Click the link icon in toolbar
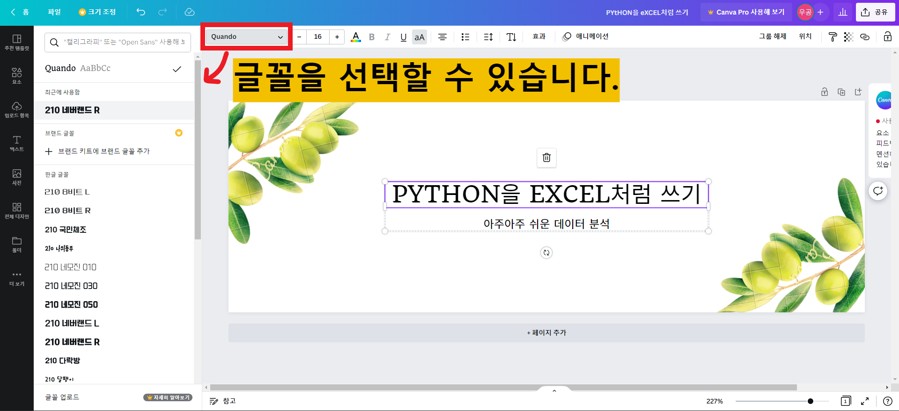 [x=865, y=37]
